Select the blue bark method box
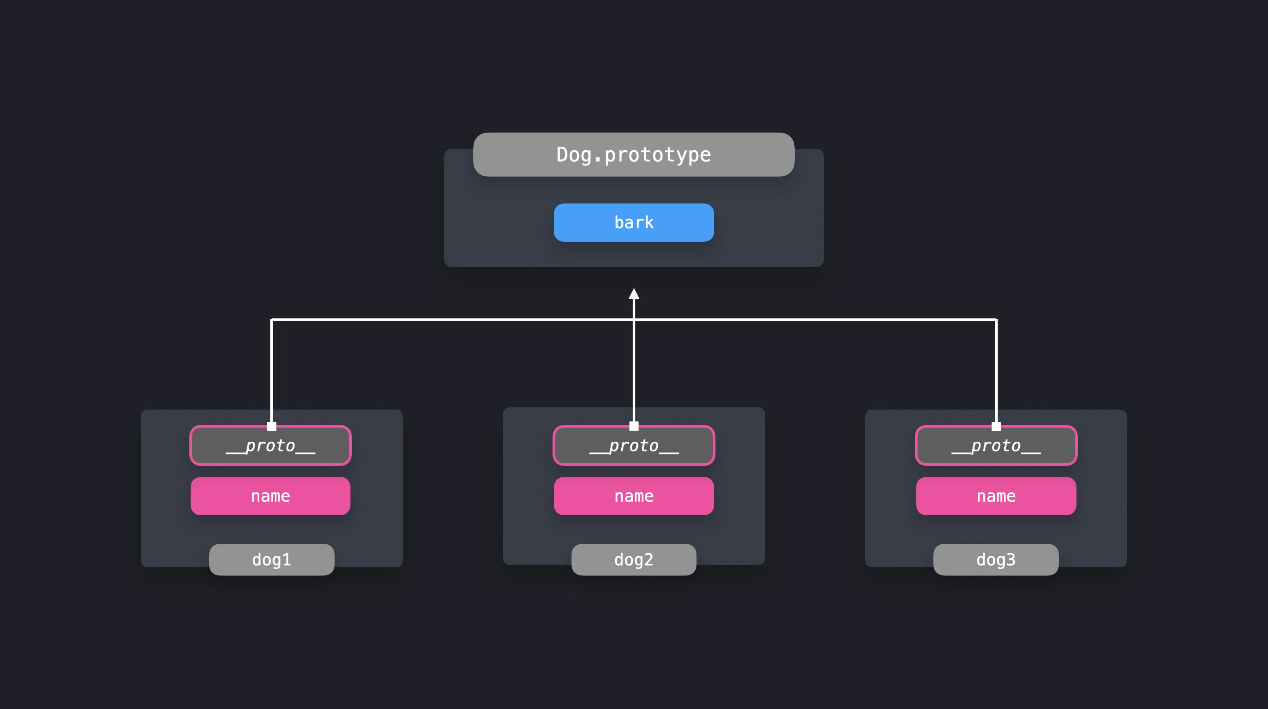 pyautogui.click(x=634, y=222)
